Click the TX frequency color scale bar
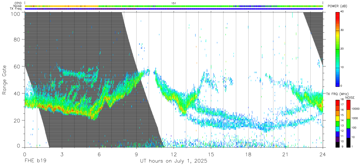The width and height of the screenshot is (363, 167). point(337,123)
